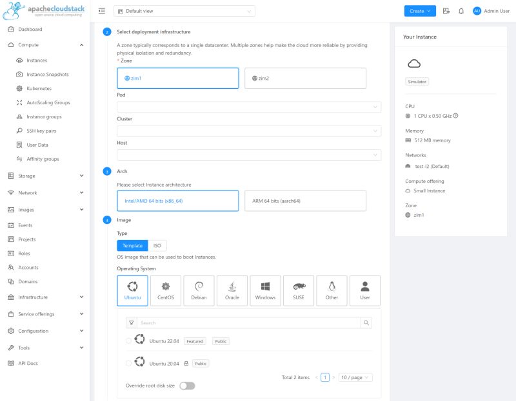Viewport: 516px width, 401px height.
Task: Select the CentOS operating system icon
Action: point(166,290)
